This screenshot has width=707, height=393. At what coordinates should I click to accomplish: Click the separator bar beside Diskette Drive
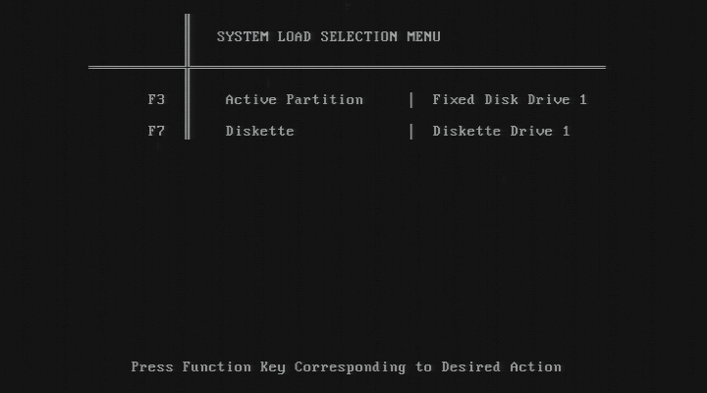411,132
